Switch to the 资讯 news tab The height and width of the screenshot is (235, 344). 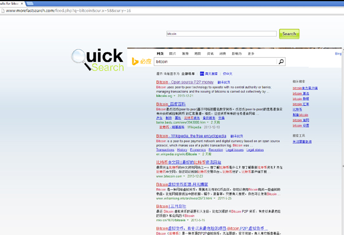(210, 53)
